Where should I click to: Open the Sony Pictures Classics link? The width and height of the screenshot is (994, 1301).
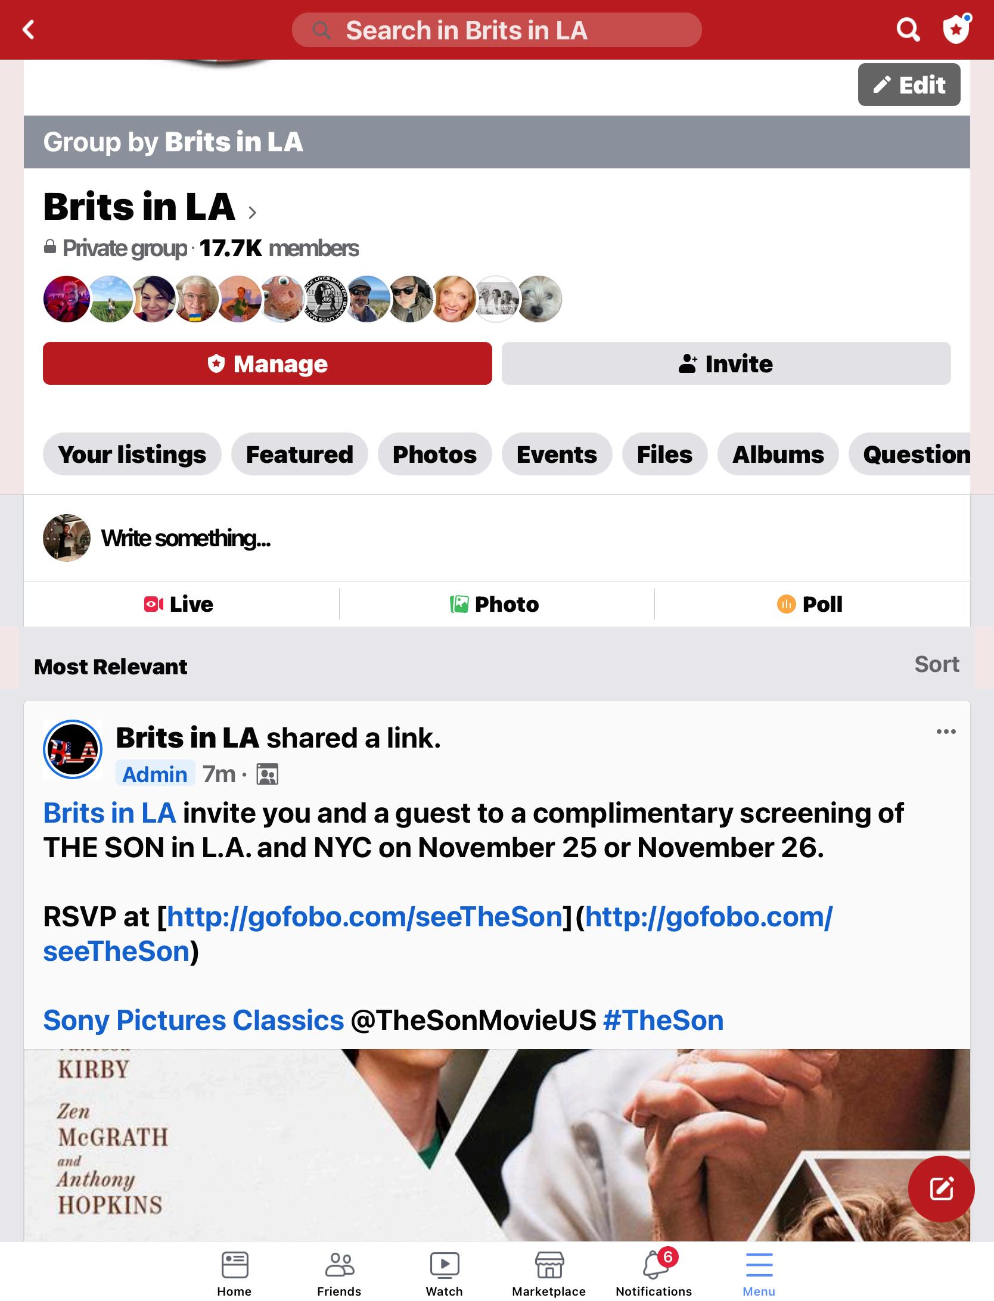point(193,1020)
